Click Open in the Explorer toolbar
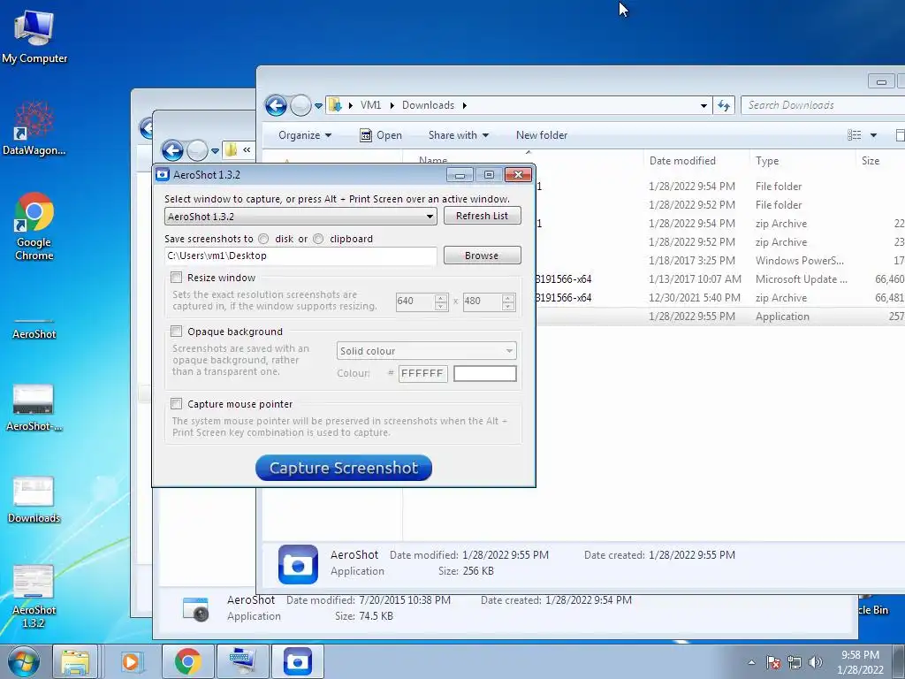905x679 pixels. point(381,135)
